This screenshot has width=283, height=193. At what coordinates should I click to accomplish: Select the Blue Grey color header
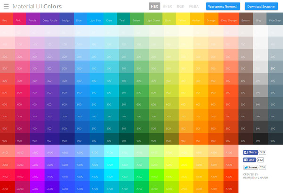(275, 18)
